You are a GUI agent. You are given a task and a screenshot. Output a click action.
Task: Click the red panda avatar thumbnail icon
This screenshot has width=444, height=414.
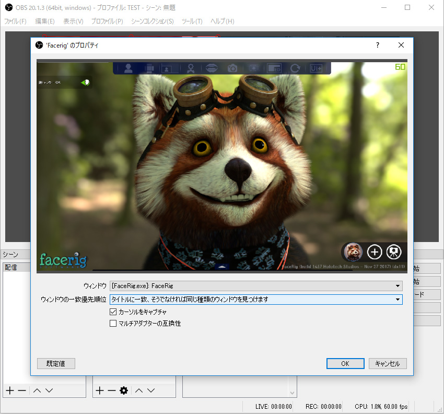pos(354,251)
